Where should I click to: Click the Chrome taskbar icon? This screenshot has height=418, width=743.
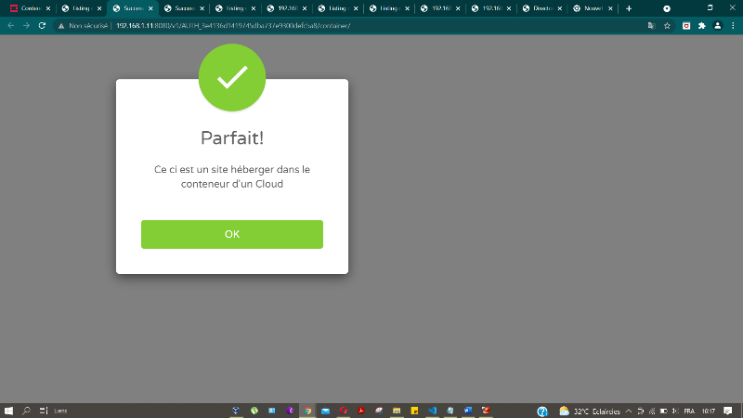[308, 411]
